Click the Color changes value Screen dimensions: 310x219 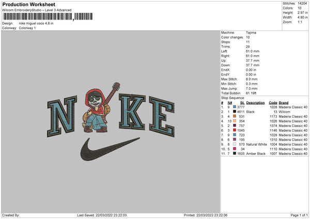(x=247, y=37)
